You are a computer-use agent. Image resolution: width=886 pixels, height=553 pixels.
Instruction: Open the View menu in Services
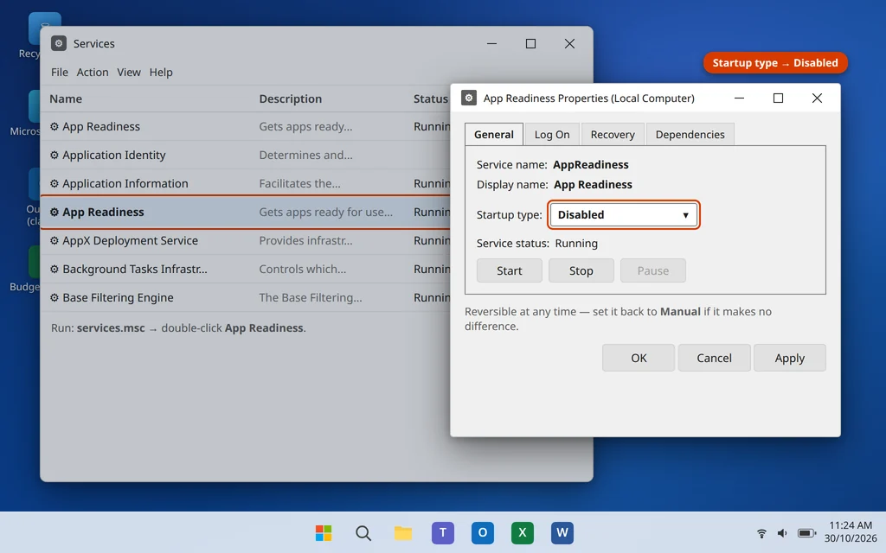click(129, 73)
